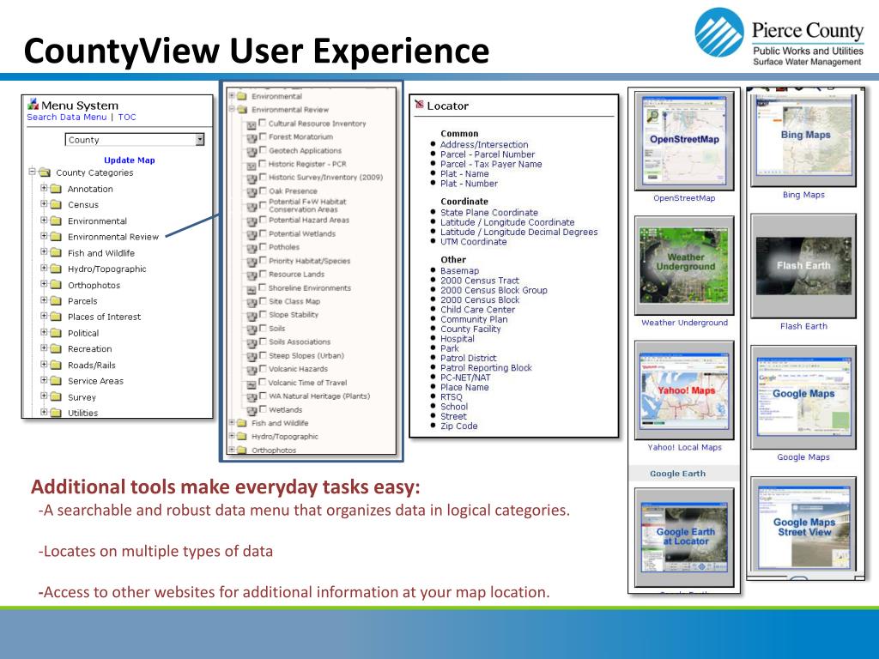Expand the Environmental node in Menu System
The width and height of the screenshot is (879, 659).
point(44,220)
